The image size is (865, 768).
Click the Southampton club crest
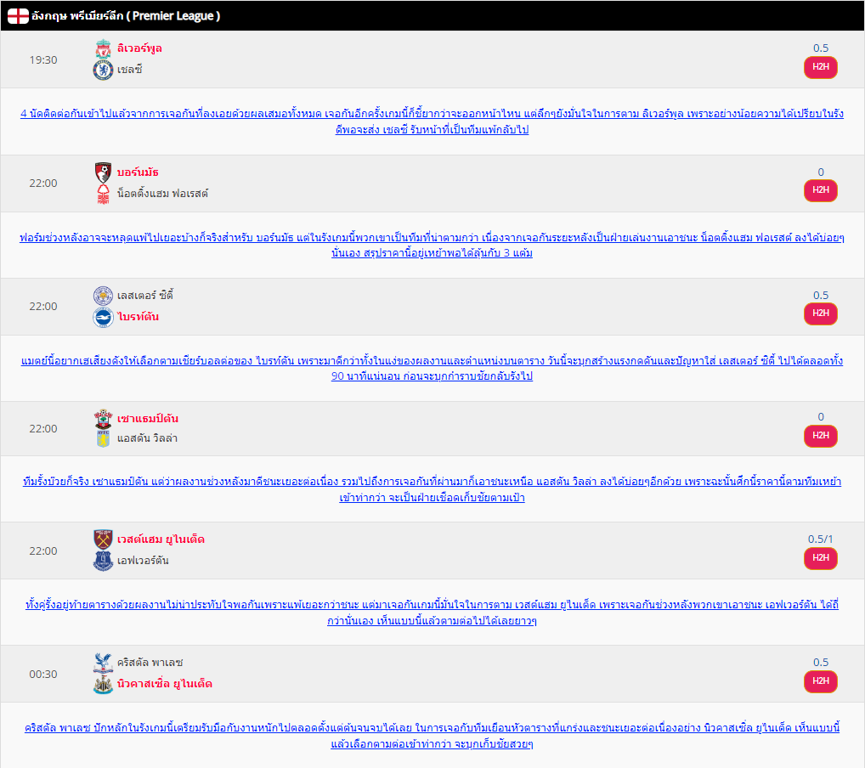[x=103, y=420]
